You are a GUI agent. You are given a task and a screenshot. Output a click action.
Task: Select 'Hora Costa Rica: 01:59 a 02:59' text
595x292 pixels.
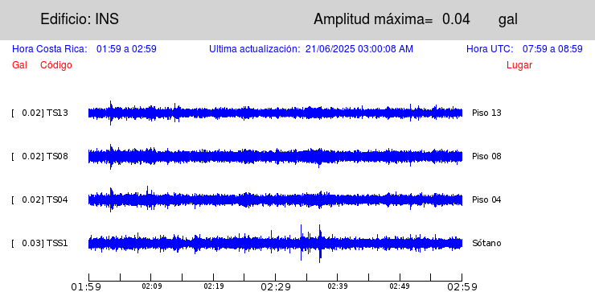click(84, 49)
